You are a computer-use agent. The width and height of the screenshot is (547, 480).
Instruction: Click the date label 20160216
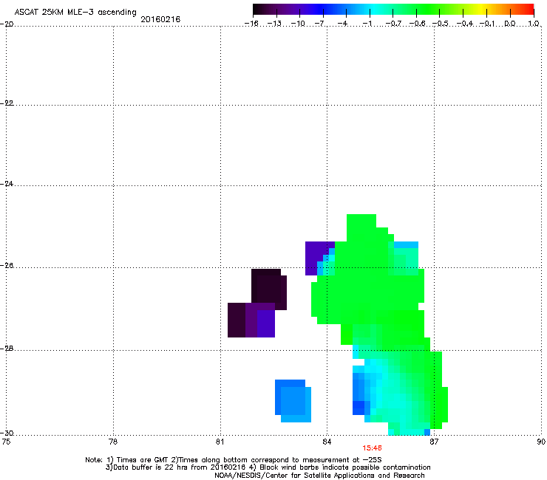click(x=160, y=19)
